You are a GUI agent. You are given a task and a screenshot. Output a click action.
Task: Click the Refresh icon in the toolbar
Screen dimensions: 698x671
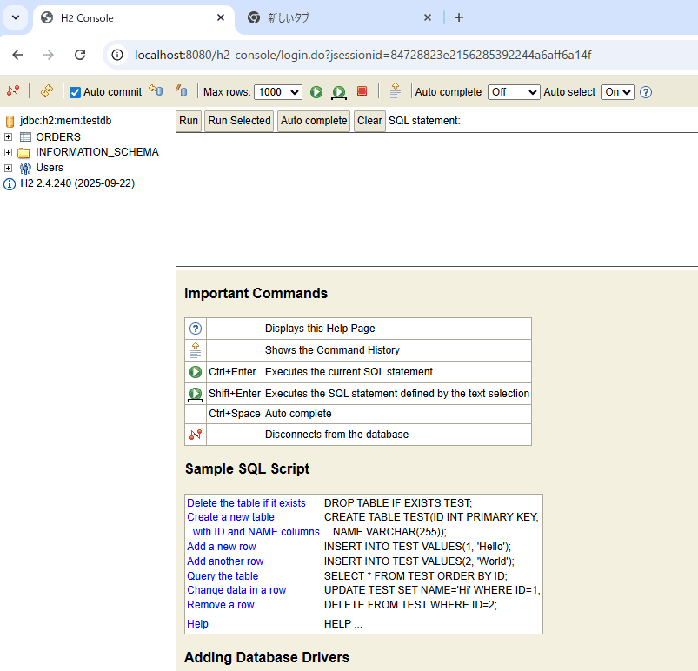pos(47,91)
